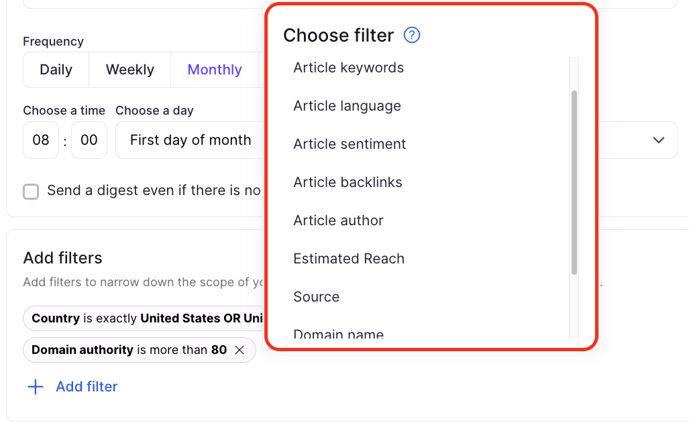Screen dimensions: 689x427
Task: Click the Add filter link
Action: (x=87, y=387)
